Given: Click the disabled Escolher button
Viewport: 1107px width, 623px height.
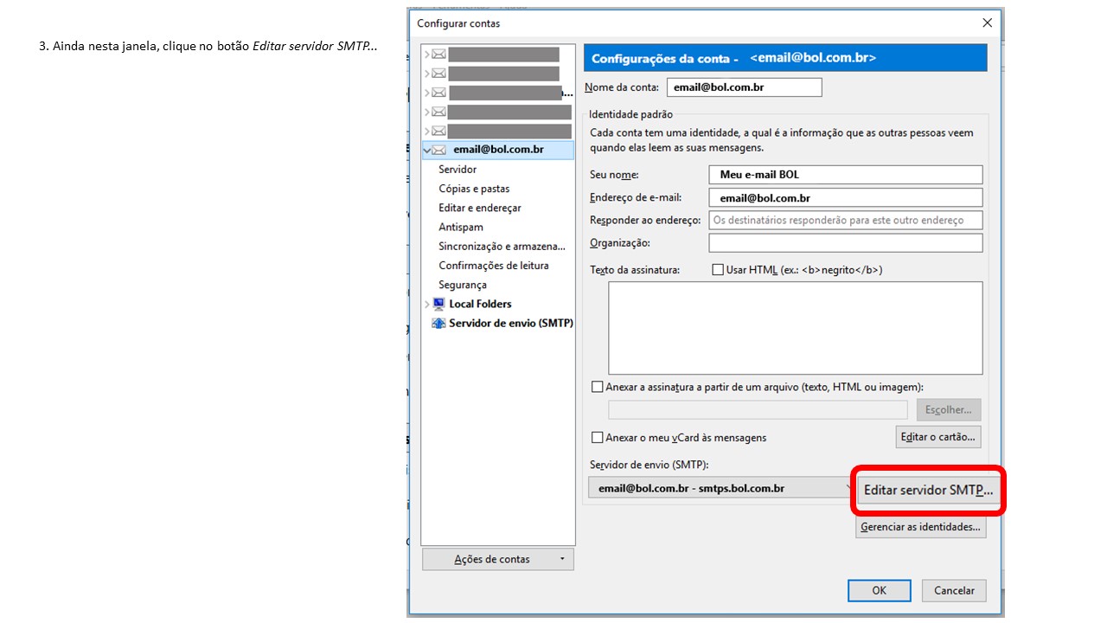Looking at the screenshot, I should pyautogui.click(x=948, y=409).
